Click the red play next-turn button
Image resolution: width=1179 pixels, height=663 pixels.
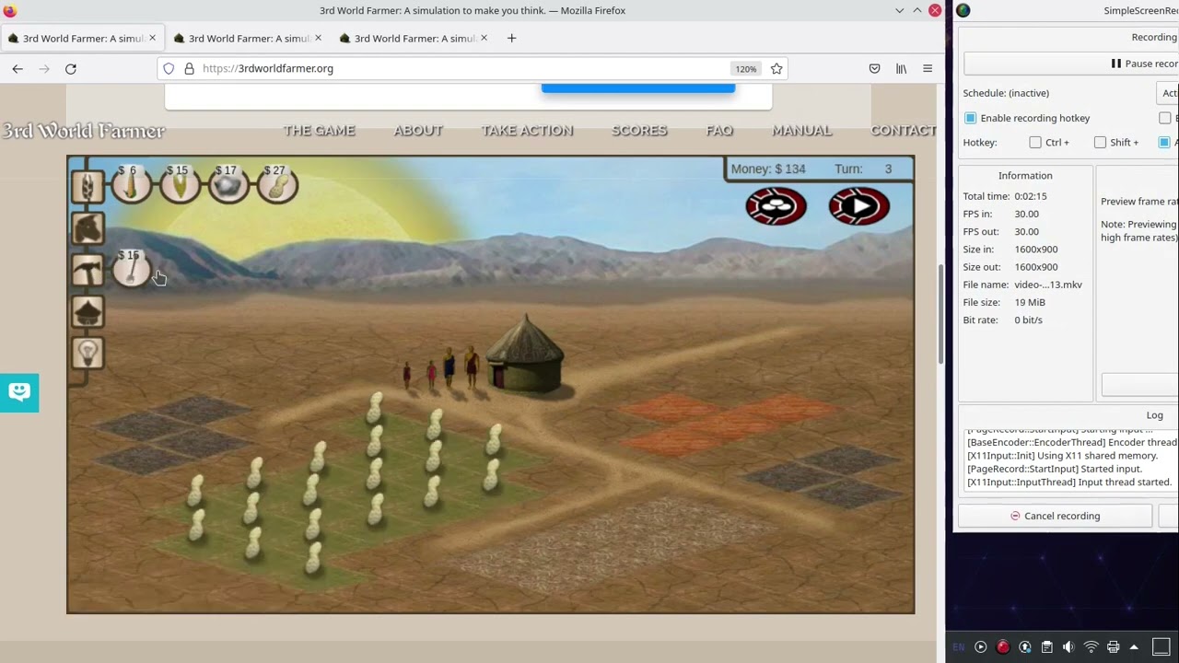click(x=859, y=206)
